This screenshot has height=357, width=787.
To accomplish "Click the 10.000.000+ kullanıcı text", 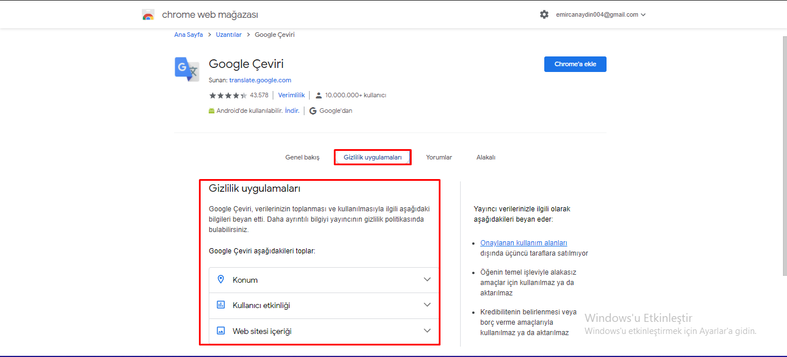I will click(x=356, y=95).
